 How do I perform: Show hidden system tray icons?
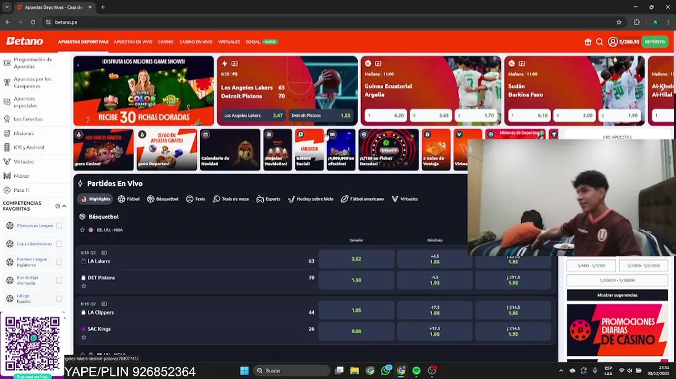(x=561, y=371)
